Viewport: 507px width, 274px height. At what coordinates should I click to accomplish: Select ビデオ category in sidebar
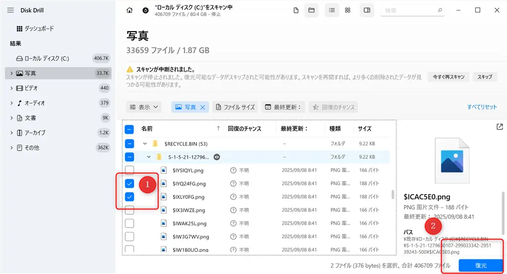58,88
